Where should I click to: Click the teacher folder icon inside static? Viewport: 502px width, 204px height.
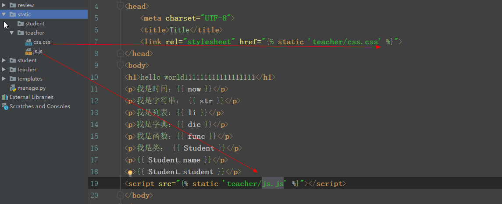(x=21, y=33)
